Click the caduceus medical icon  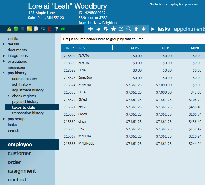pyautogui.click(x=56, y=29)
